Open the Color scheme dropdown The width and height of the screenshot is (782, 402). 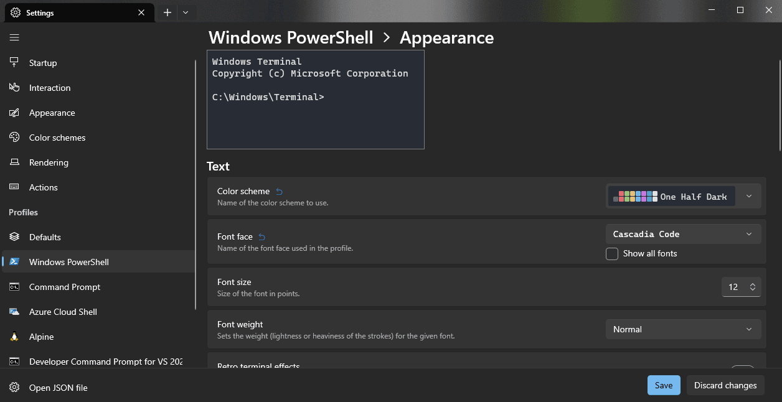point(748,196)
